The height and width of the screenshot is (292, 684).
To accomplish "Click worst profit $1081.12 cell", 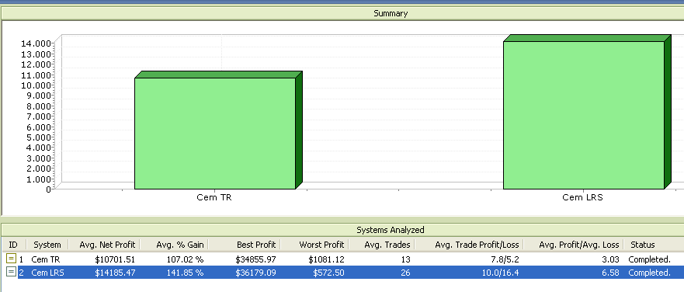I will (326, 259).
